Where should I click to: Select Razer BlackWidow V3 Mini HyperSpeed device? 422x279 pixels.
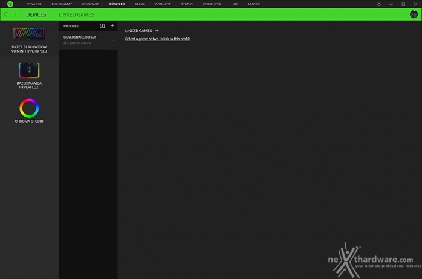pyautogui.click(x=29, y=40)
